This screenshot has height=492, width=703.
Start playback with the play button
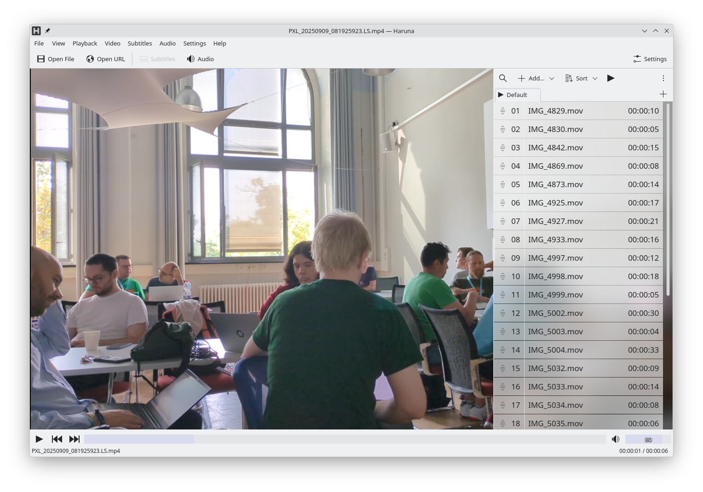click(40, 439)
